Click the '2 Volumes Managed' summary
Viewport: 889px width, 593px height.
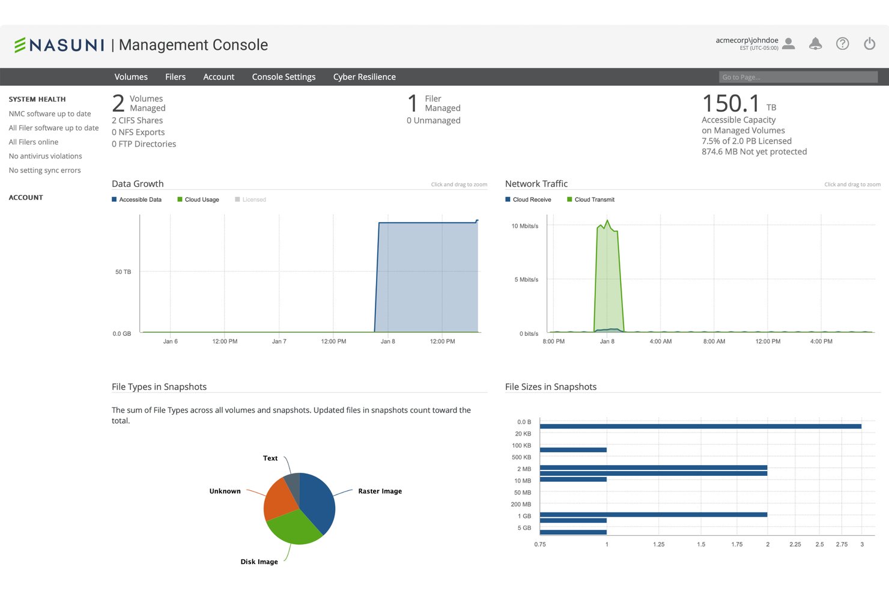click(139, 103)
